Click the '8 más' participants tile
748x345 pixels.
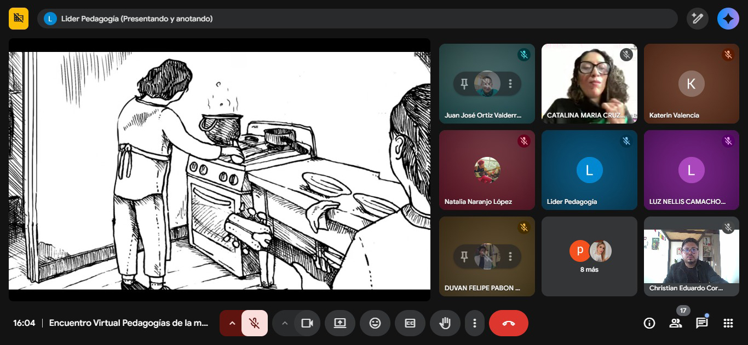[x=589, y=256]
